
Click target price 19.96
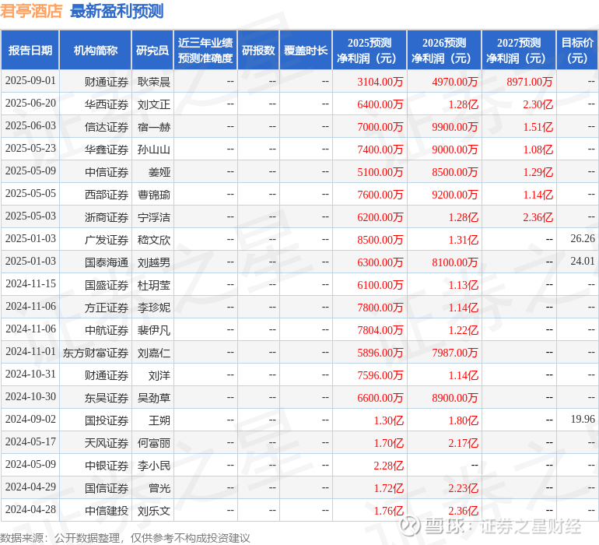point(583,419)
